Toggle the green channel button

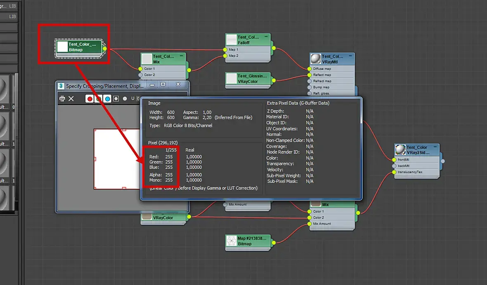click(x=98, y=98)
